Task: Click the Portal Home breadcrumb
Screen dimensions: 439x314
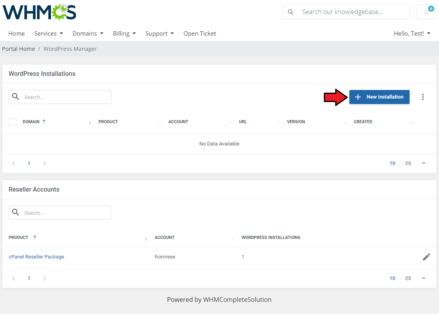Action: click(x=18, y=49)
